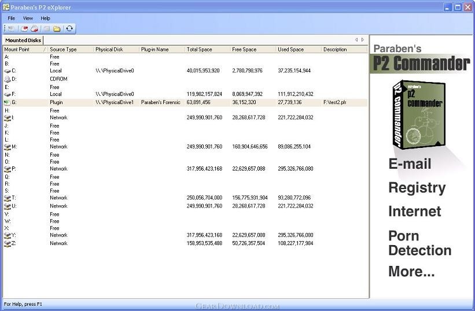The height and width of the screenshot is (311, 475).
Task: Minimize the P2 eXplorer window
Action: click(x=448, y=8)
